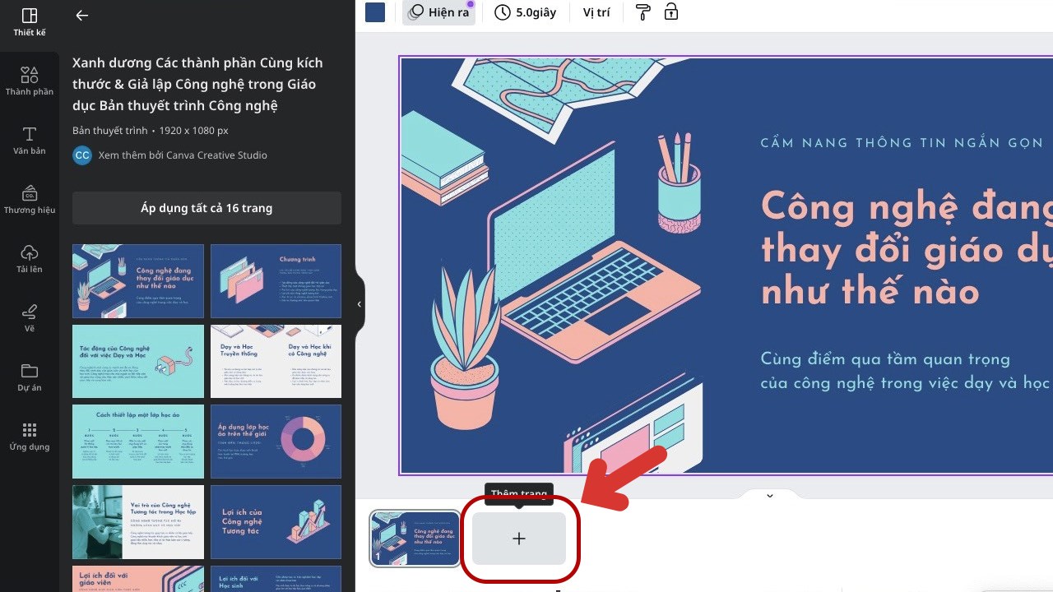The width and height of the screenshot is (1053, 592).
Task: Select the Tác động của Công nghệ template thumbnail
Action: coord(138,362)
